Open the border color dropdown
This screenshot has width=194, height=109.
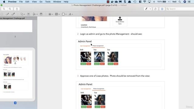(x=57, y=14)
